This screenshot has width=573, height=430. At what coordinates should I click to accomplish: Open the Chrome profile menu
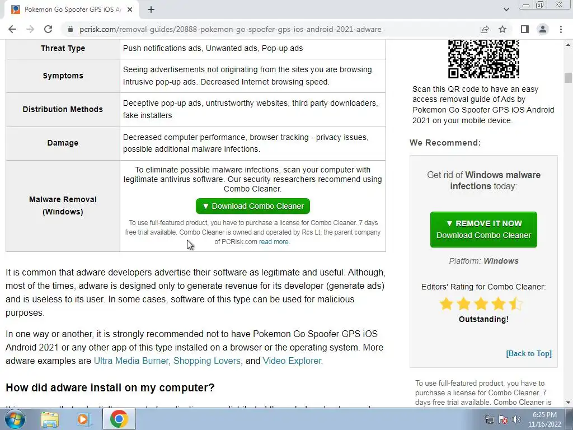tap(543, 29)
